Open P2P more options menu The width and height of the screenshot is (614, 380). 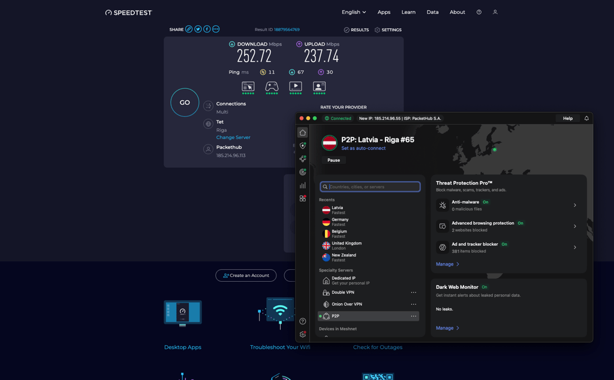tap(414, 316)
